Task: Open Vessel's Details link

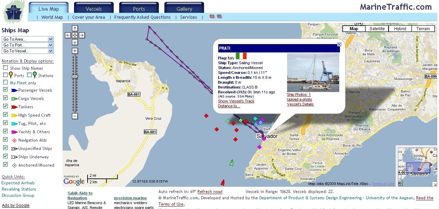Action: tap(300, 104)
